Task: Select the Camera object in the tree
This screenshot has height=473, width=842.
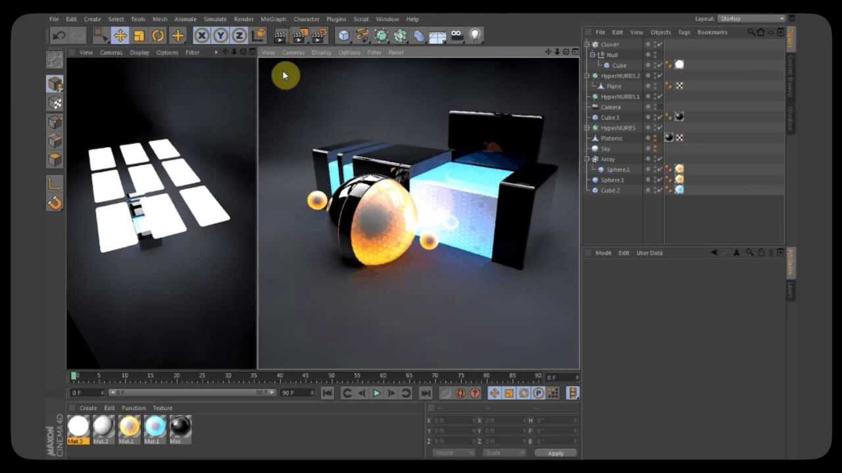Action: (610, 107)
